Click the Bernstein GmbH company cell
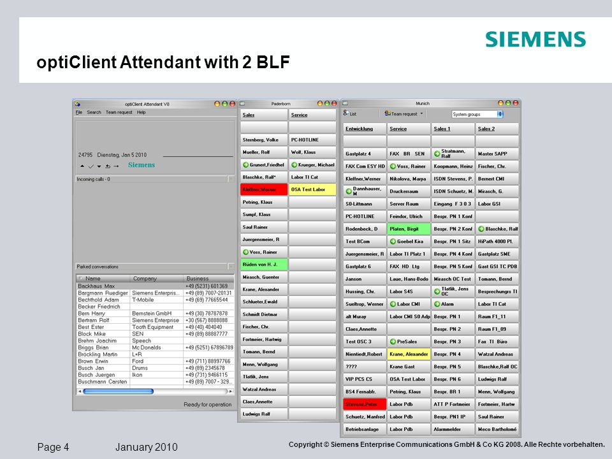Screen dimensions: 612x459 tap(157, 314)
